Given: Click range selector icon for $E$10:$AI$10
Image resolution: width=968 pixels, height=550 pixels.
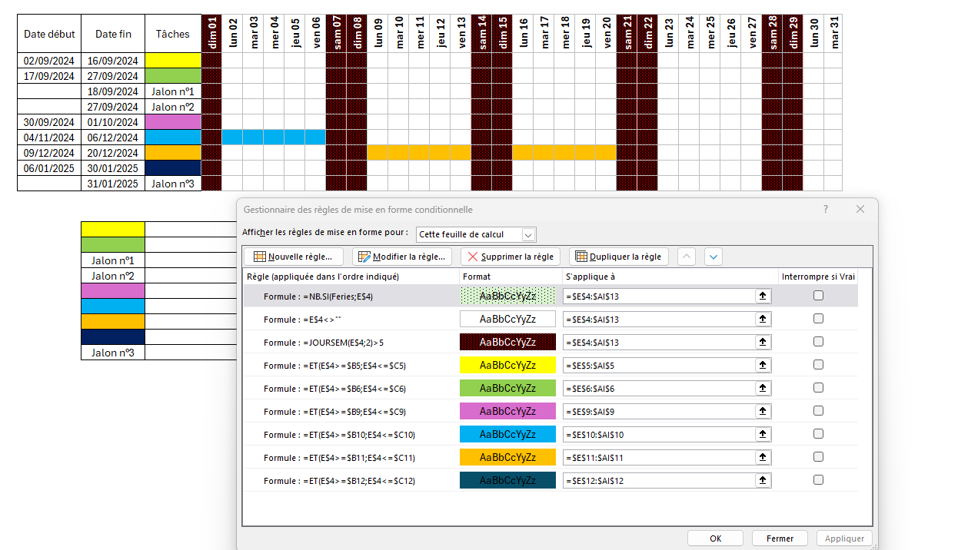Looking at the screenshot, I should [763, 434].
